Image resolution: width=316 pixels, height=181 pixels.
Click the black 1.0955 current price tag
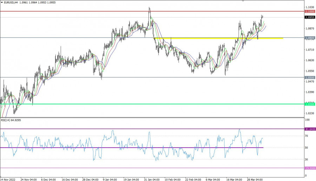310,17
